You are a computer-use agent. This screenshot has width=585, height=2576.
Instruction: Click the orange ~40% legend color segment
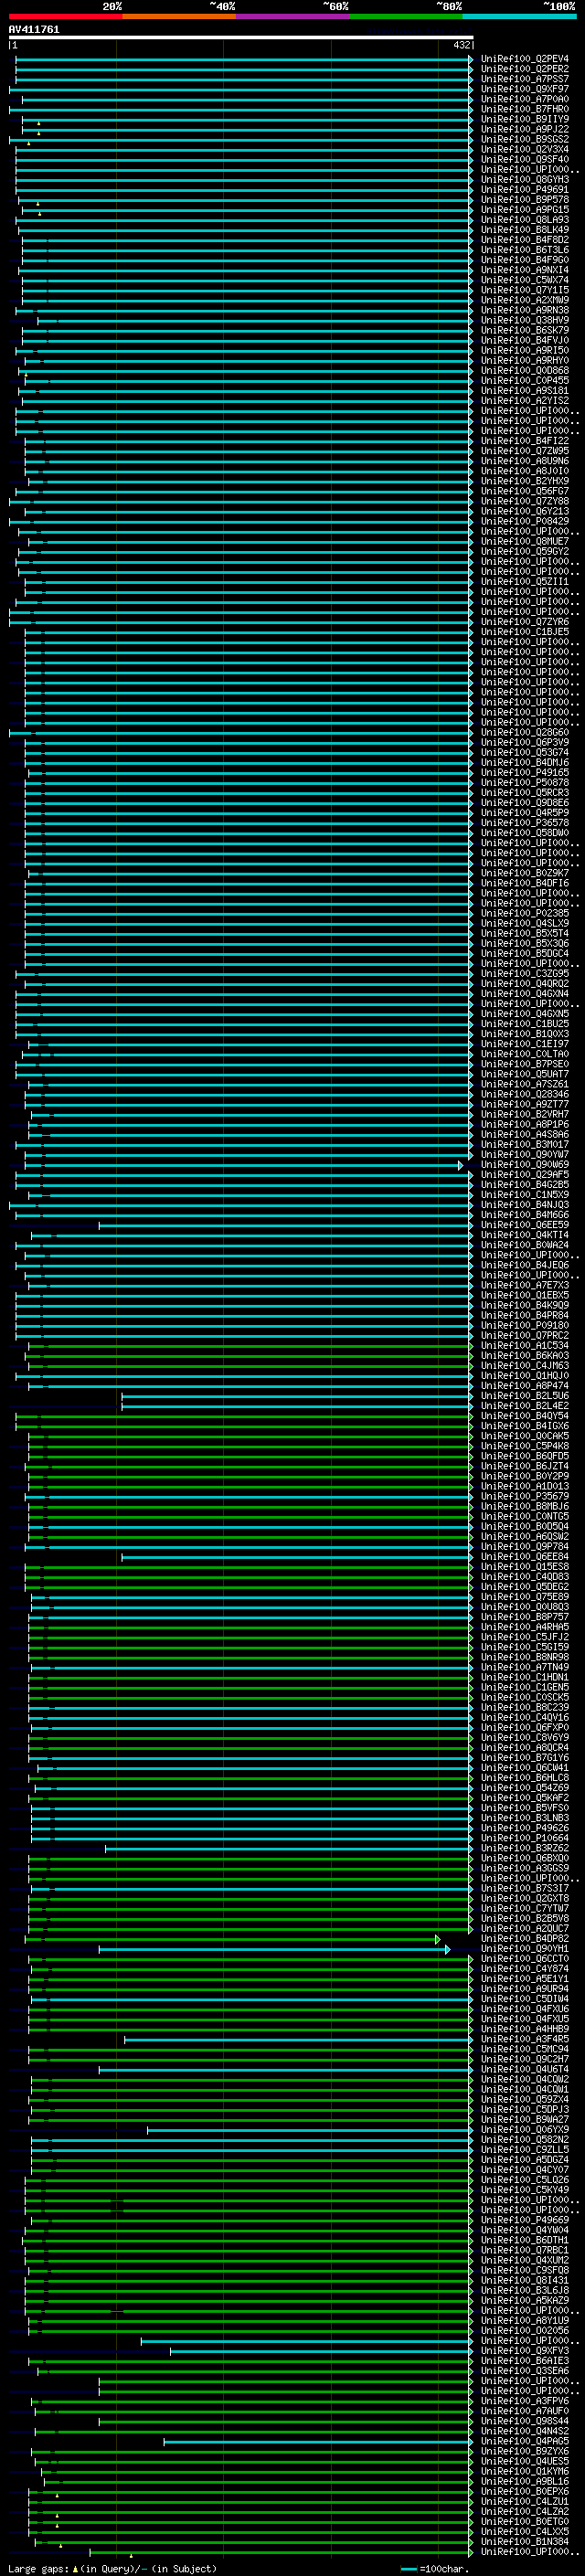pos(179,17)
